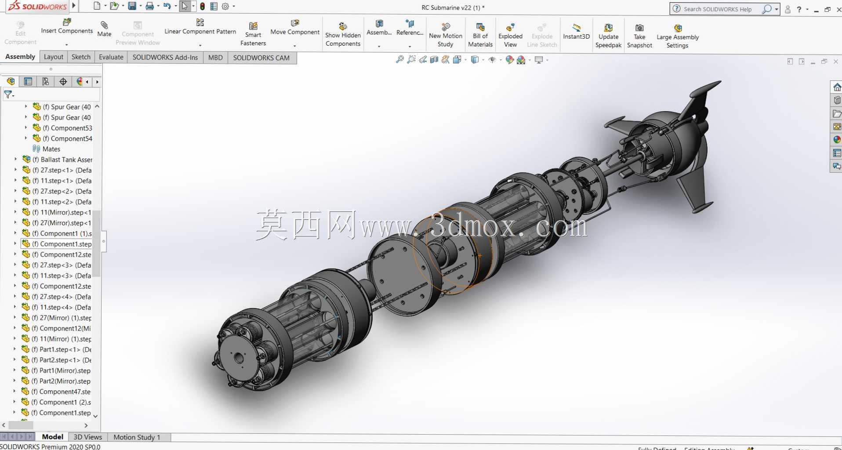Save the assembly with the Save icon
The width and height of the screenshot is (842, 450).
132,6
